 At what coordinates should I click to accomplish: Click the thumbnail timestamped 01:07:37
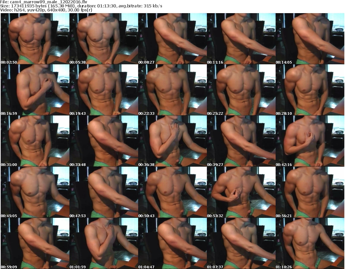(241, 243)
